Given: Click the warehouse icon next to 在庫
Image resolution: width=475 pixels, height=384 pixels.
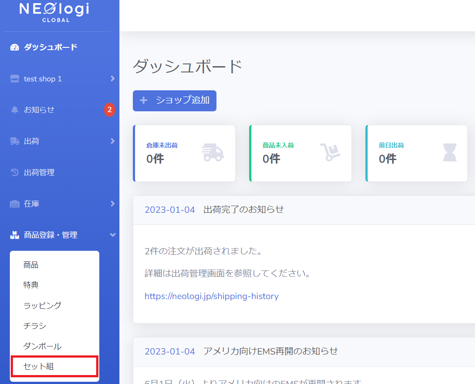Looking at the screenshot, I should coord(15,204).
